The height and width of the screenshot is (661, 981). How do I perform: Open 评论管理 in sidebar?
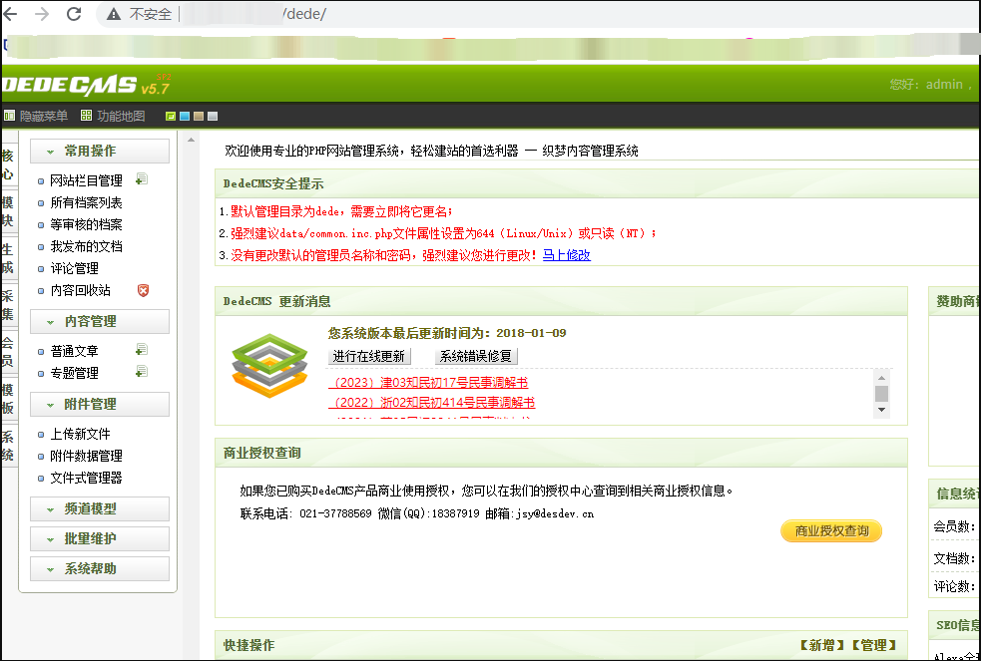[75, 268]
